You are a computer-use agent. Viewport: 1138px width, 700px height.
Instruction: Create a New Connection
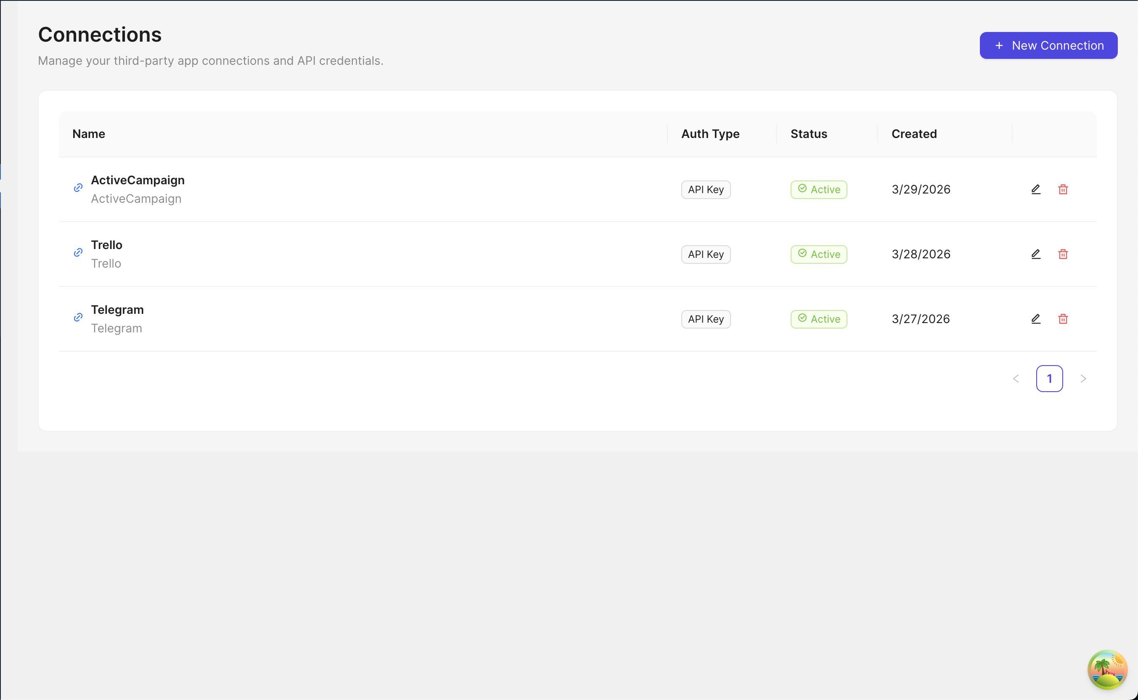1048,45
